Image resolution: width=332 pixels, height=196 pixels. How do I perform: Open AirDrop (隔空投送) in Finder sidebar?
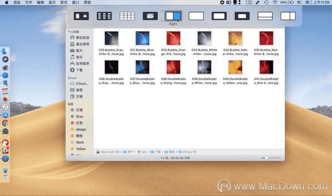click(x=80, y=38)
